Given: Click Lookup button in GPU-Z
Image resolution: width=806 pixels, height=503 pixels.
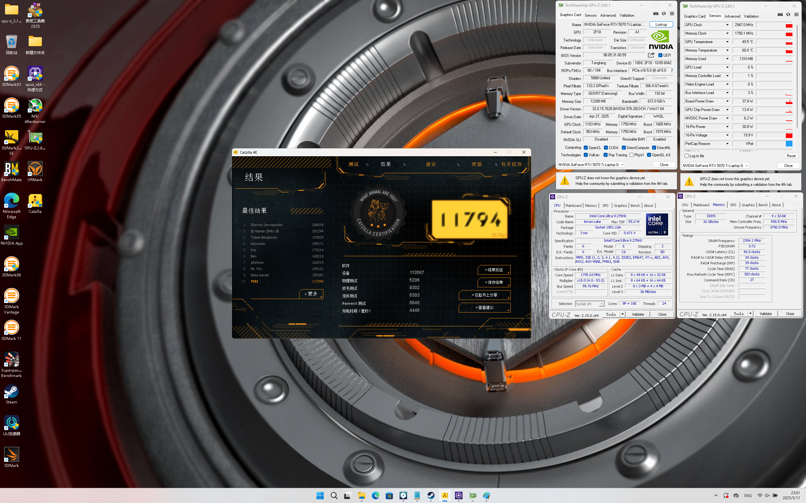Looking at the screenshot, I should pos(661,25).
